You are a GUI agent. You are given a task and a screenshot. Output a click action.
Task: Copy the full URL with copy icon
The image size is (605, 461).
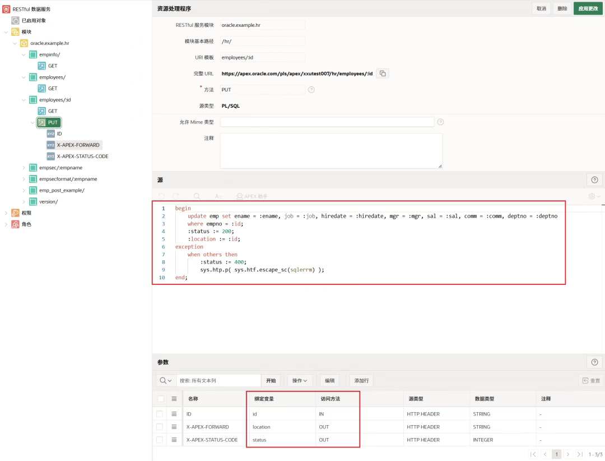[x=383, y=73]
